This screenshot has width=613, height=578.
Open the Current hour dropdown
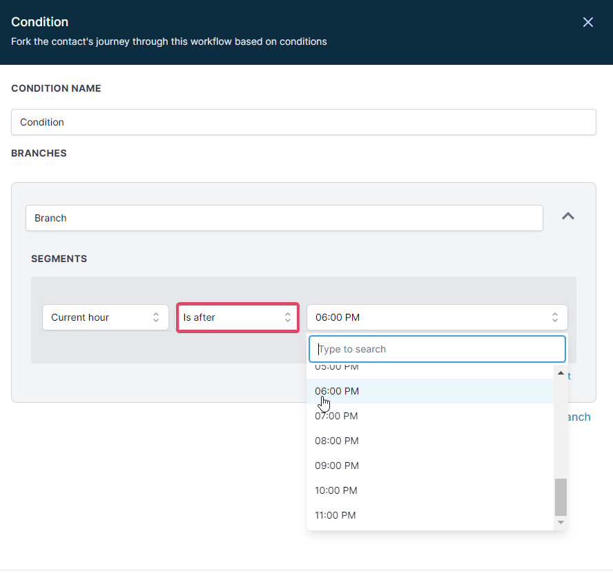click(106, 317)
